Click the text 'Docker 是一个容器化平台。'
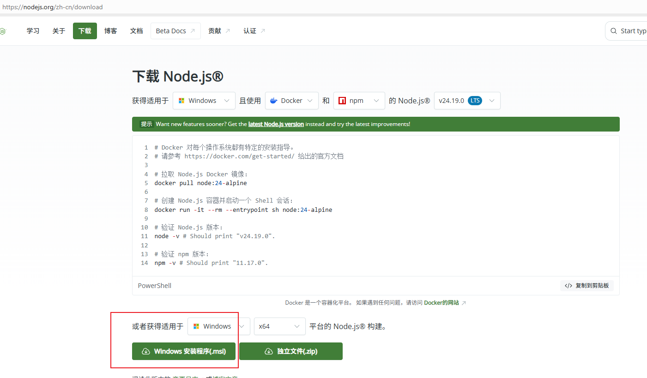 point(319,303)
